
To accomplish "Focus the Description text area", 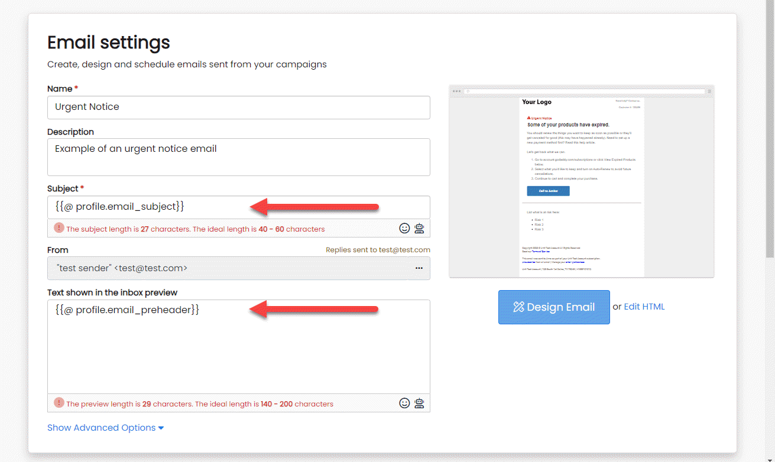I will (238, 157).
